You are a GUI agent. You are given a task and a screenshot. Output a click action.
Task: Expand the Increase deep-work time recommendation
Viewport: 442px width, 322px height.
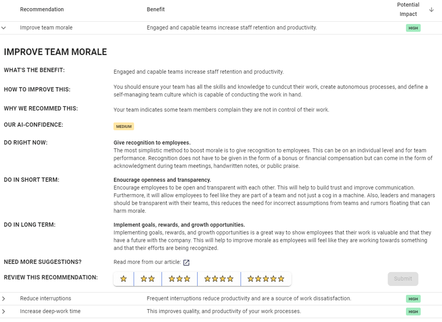[4, 311]
